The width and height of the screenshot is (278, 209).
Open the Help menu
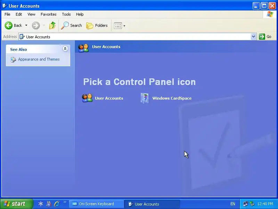tap(80, 14)
